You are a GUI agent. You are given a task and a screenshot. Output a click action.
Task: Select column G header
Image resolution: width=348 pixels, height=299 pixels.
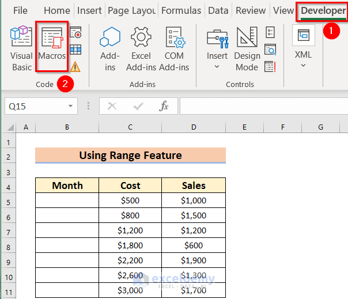(321, 127)
